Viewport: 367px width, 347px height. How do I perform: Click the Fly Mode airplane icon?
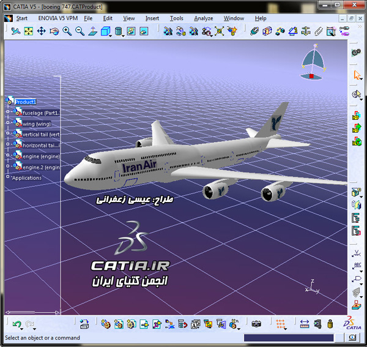(x=15, y=31)
